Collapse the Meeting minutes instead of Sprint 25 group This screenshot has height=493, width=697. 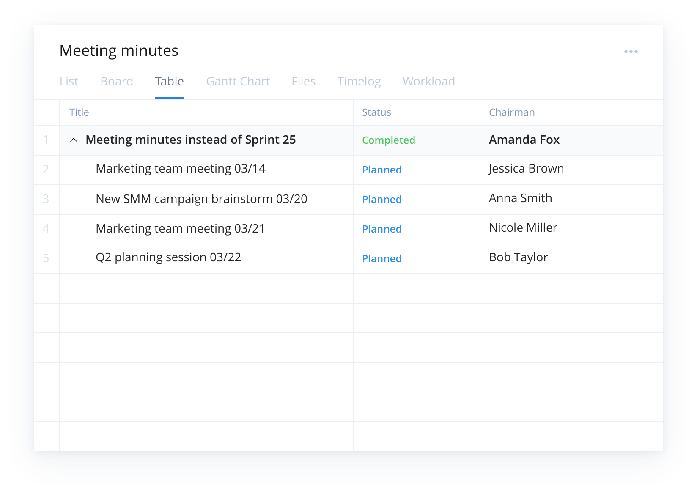(x=73, y=140)
